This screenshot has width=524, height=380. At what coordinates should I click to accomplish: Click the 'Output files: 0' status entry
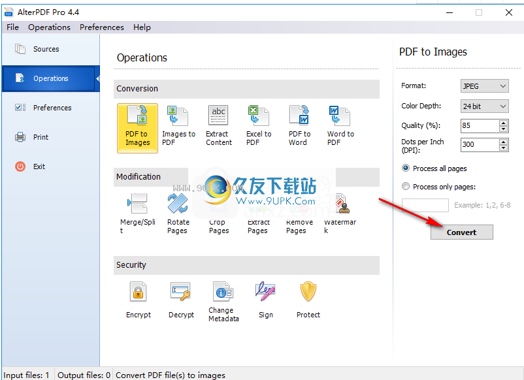pyautogui.click(x=84, y=375)
